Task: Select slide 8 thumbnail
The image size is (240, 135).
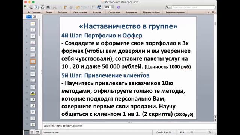Action: (33, 67)
